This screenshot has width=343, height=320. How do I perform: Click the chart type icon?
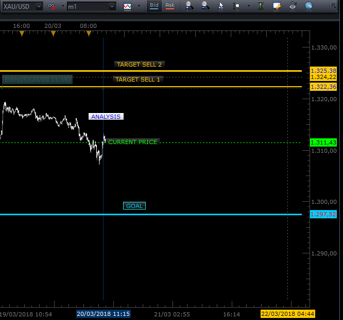tap(127, 6)
